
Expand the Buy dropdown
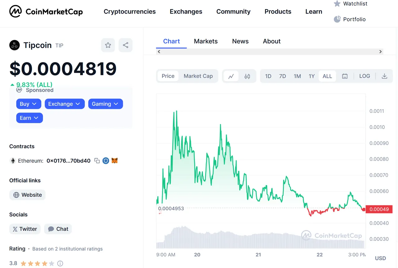click(x=29, y=104)
